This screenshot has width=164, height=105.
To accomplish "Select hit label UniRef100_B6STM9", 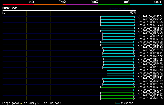I will tap(150, 84).
